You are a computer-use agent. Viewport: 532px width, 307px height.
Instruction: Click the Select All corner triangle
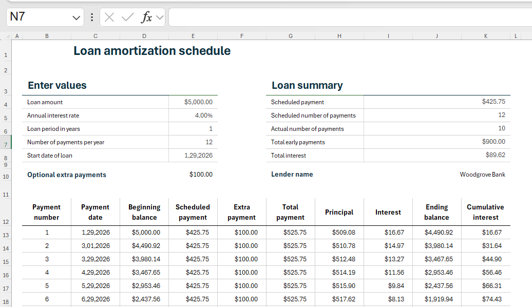click(x=7, y=36)
